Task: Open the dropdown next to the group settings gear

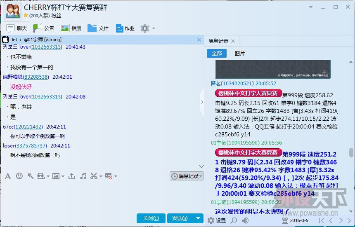Action: [x=154, y=28]
